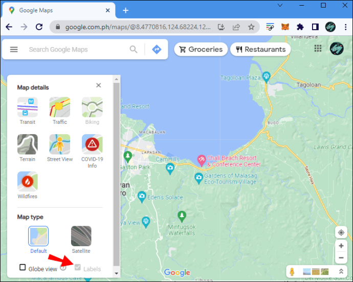Open the Google apps grid
The image size is (353, 282).
318,48
